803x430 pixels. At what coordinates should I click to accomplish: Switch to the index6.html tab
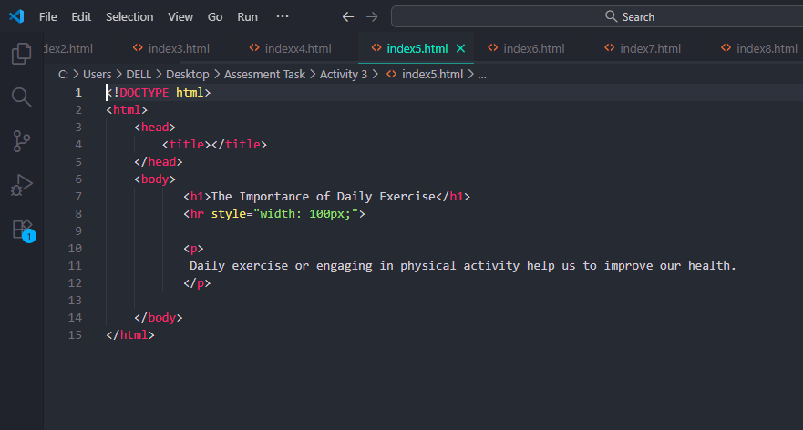(533, 48)
